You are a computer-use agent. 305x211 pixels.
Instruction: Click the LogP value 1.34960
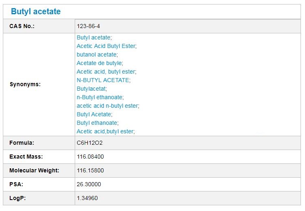(x=87, y=198)
